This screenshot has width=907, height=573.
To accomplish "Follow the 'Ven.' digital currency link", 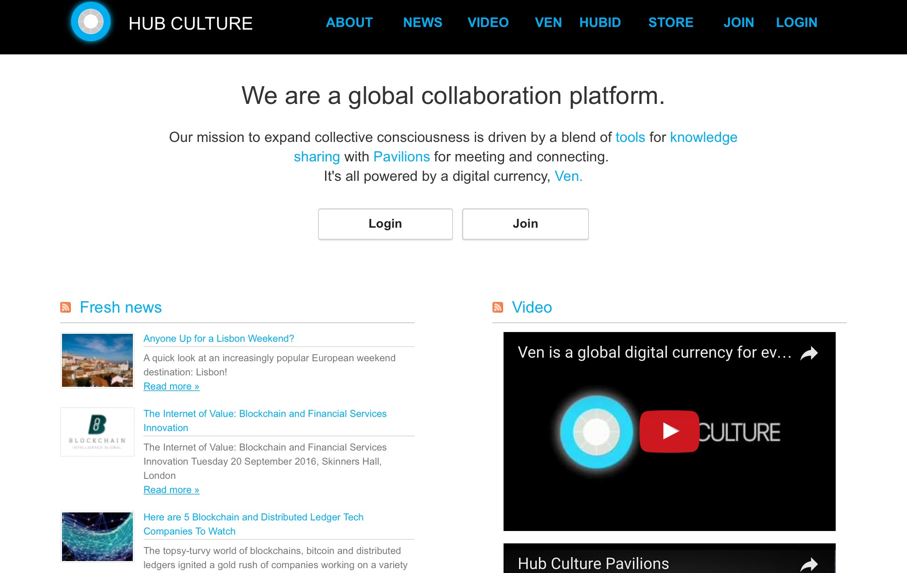I will (x=569, y=176).
